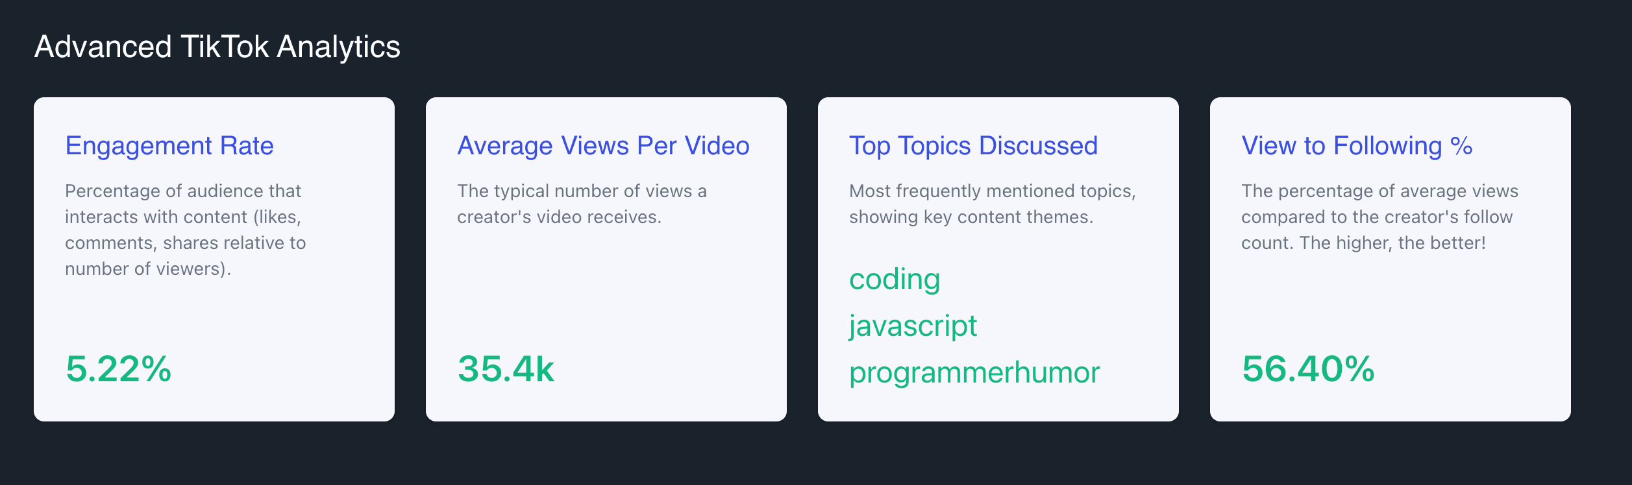
Task: Select the Top Topics Discussed title
Action: pos(973,146)
